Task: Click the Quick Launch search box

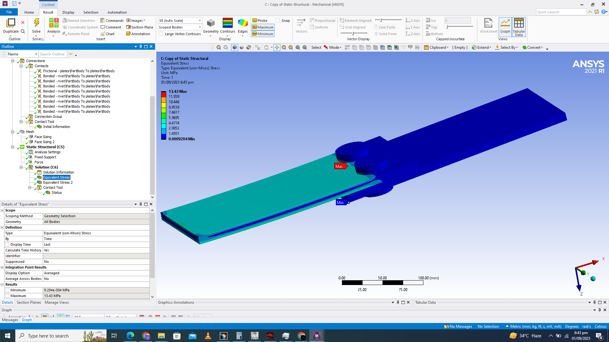Action: (x=561, y=12)
